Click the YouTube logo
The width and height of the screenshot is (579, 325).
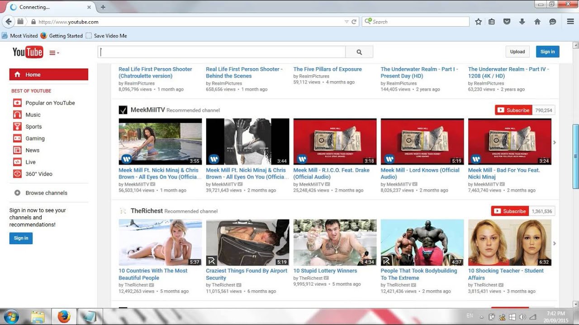pos(28,52)
